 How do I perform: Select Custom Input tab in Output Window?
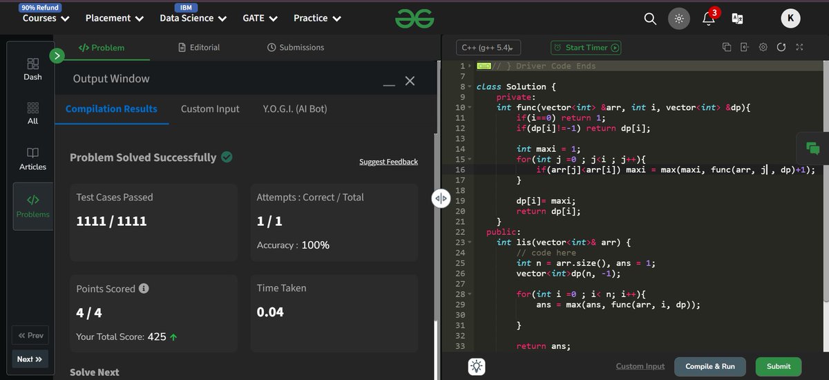coord(210,109)
